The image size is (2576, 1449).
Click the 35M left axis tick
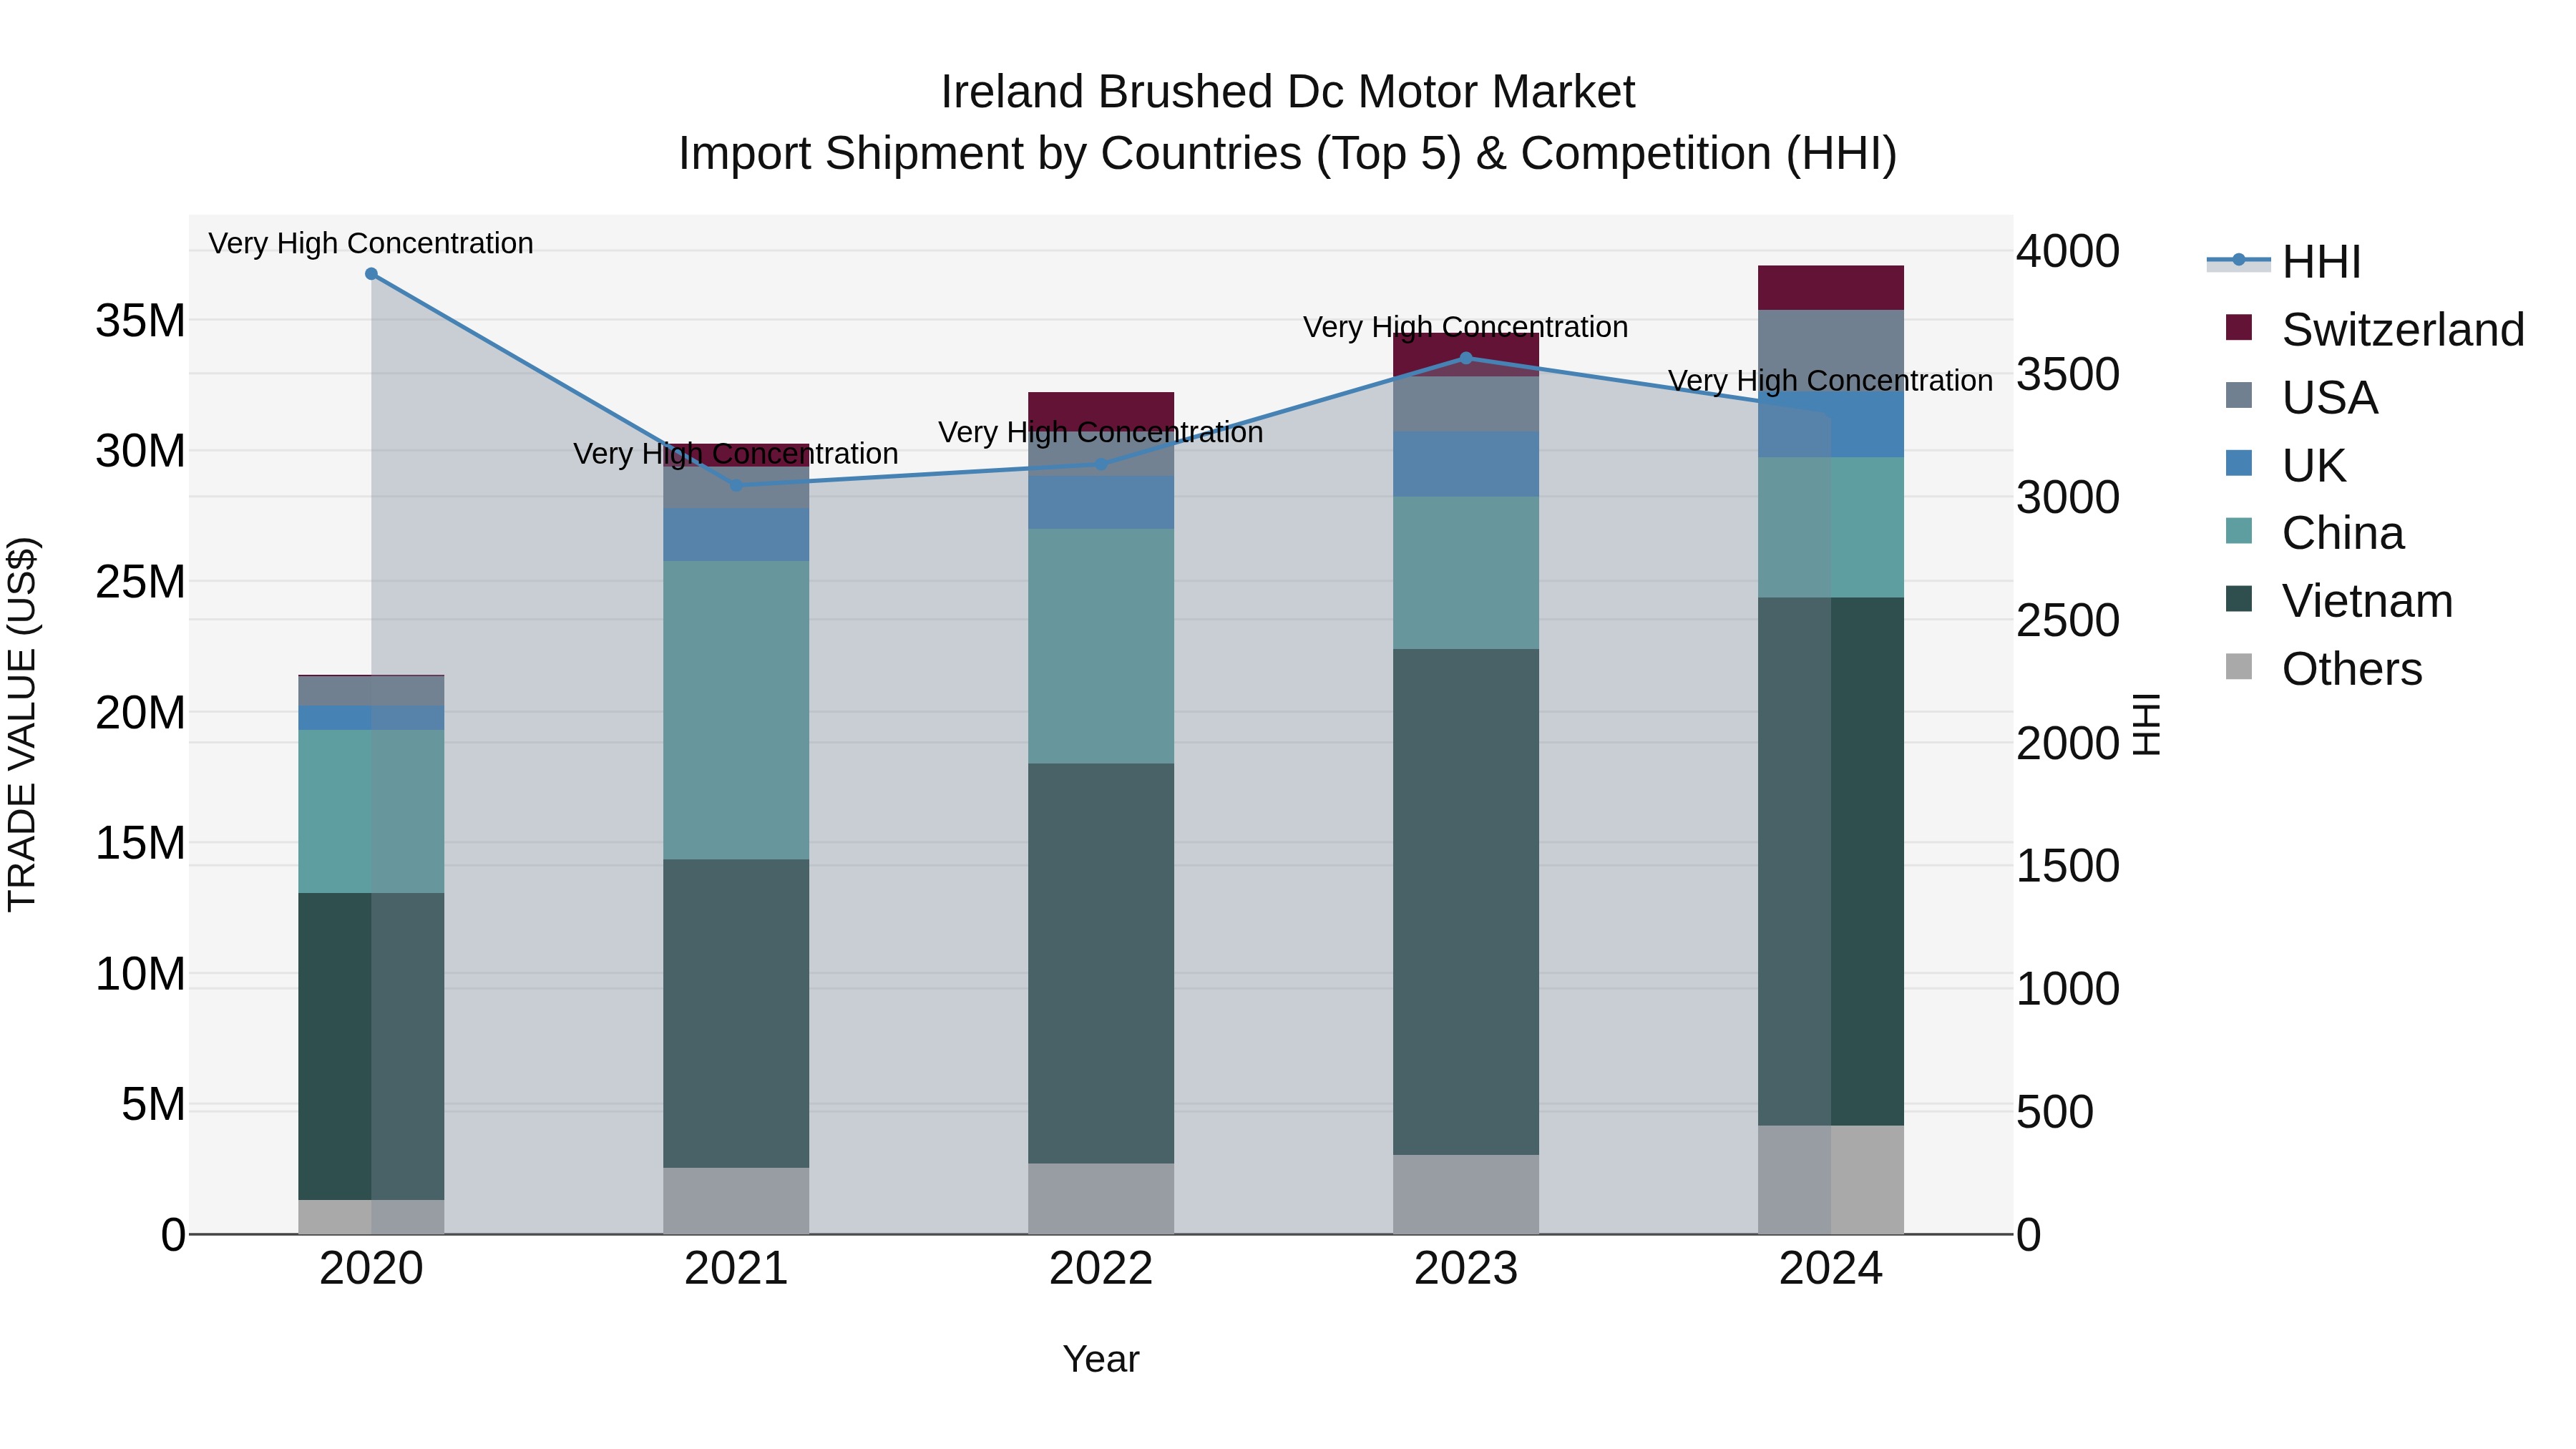tap(140, 321)
